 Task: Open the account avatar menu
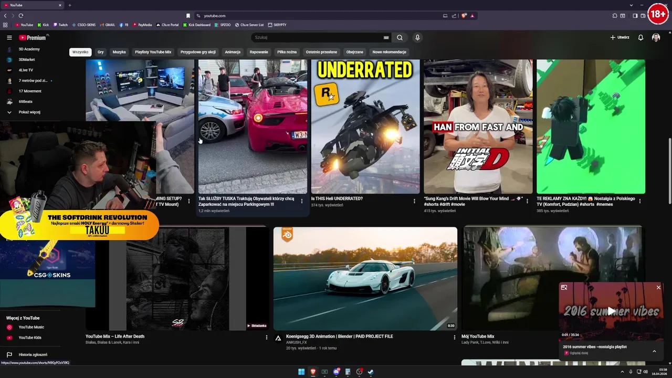(x=656, y=38)
